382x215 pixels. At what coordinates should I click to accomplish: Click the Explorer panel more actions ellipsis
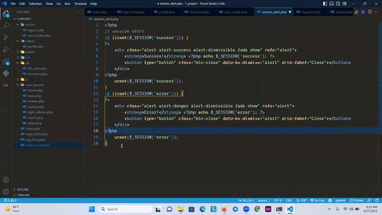[78, 12]
